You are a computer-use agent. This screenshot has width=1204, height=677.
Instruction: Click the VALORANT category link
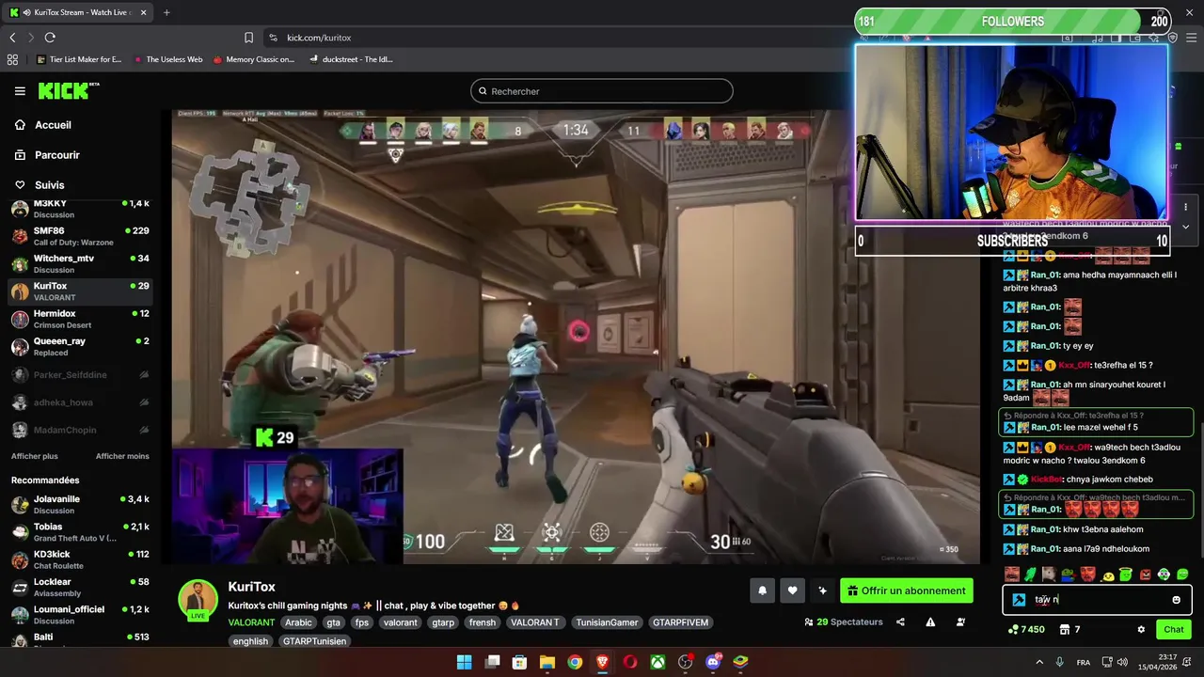click(251, 622)
